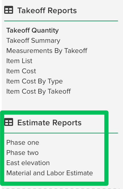The width and height of the screenshot is (123, 189).
Task: View the Measurements By Takeoff report
Action: [47, 51]
